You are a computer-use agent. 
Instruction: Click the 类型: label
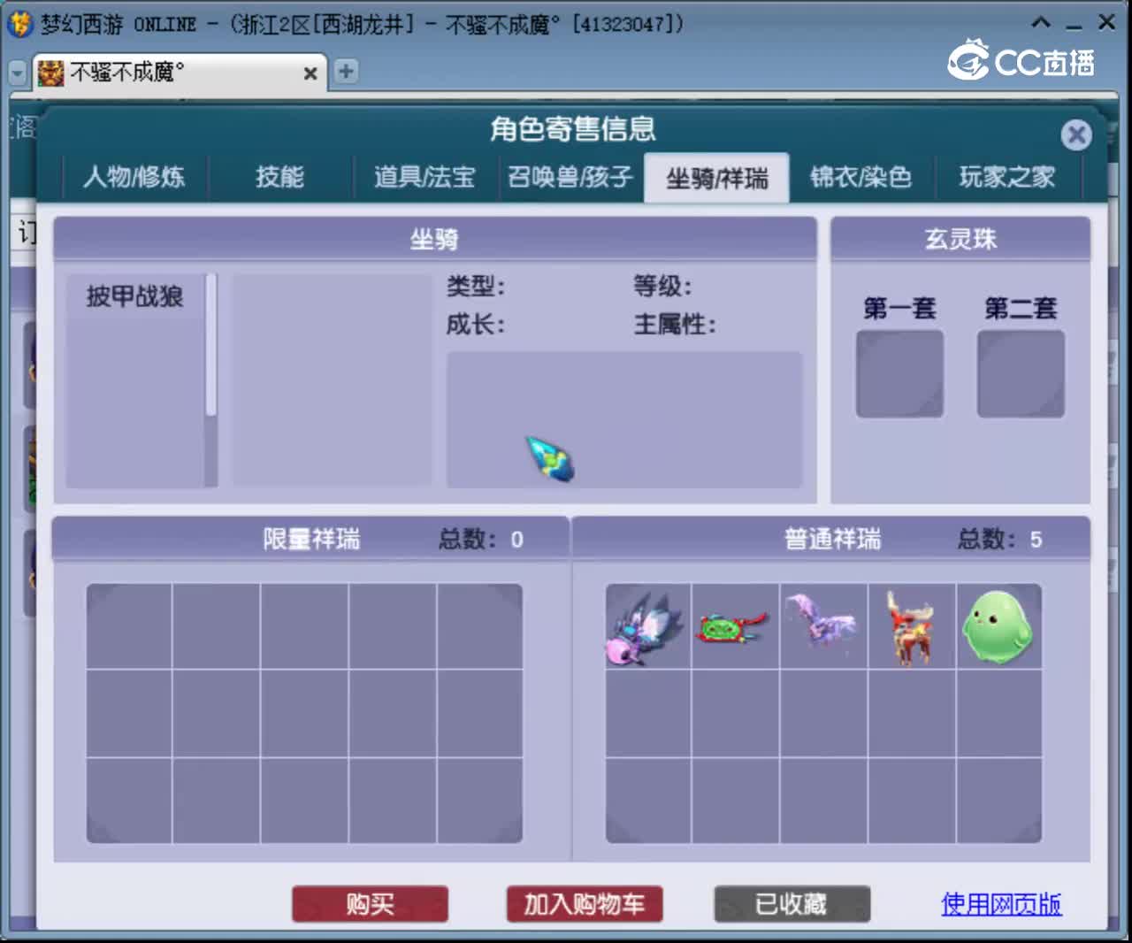(x=475, y=286)
